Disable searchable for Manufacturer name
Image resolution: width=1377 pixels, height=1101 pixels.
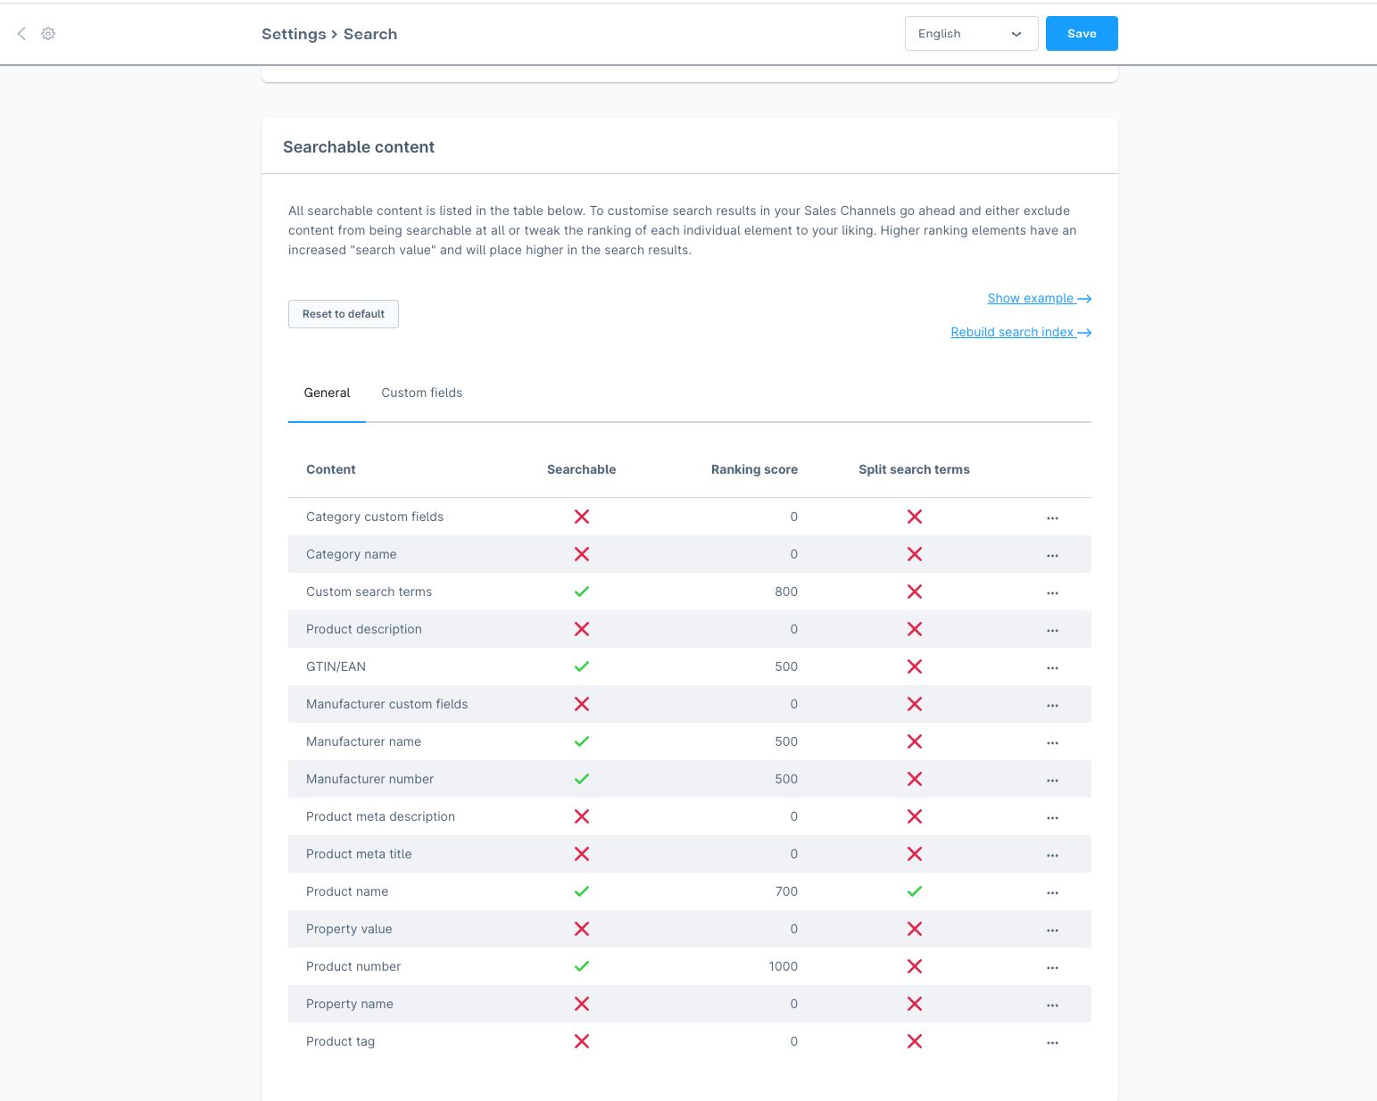pos(581,741)
